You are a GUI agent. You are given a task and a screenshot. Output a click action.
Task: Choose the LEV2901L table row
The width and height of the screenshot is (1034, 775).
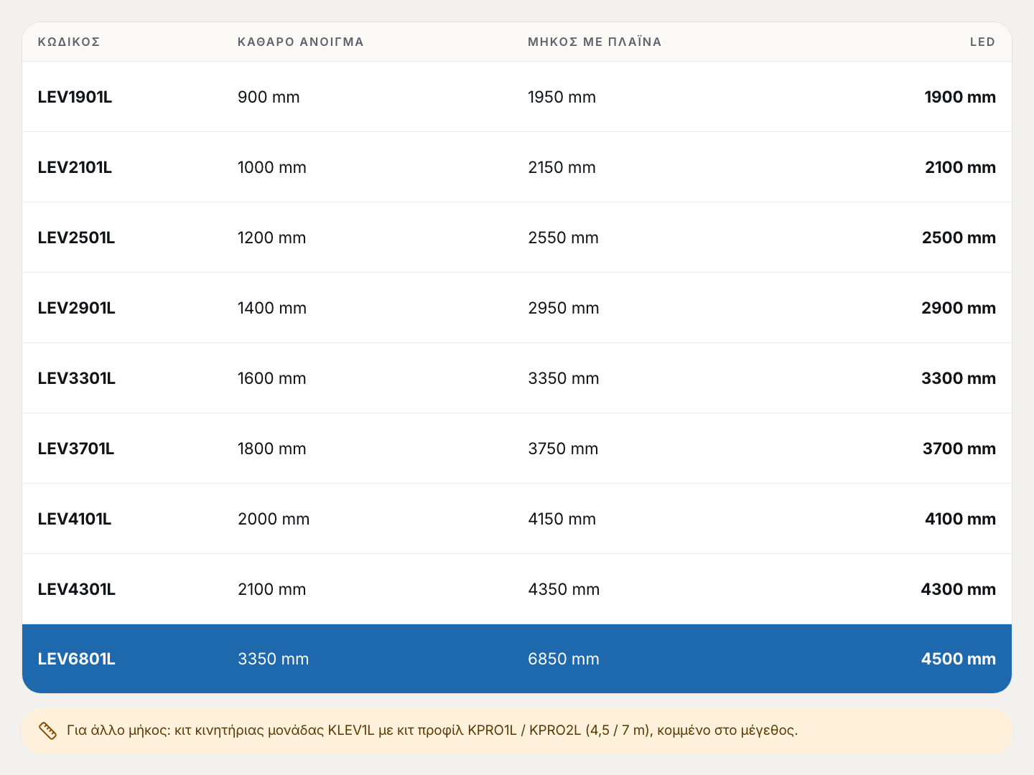pyautogui.click(x=517, y=308)
